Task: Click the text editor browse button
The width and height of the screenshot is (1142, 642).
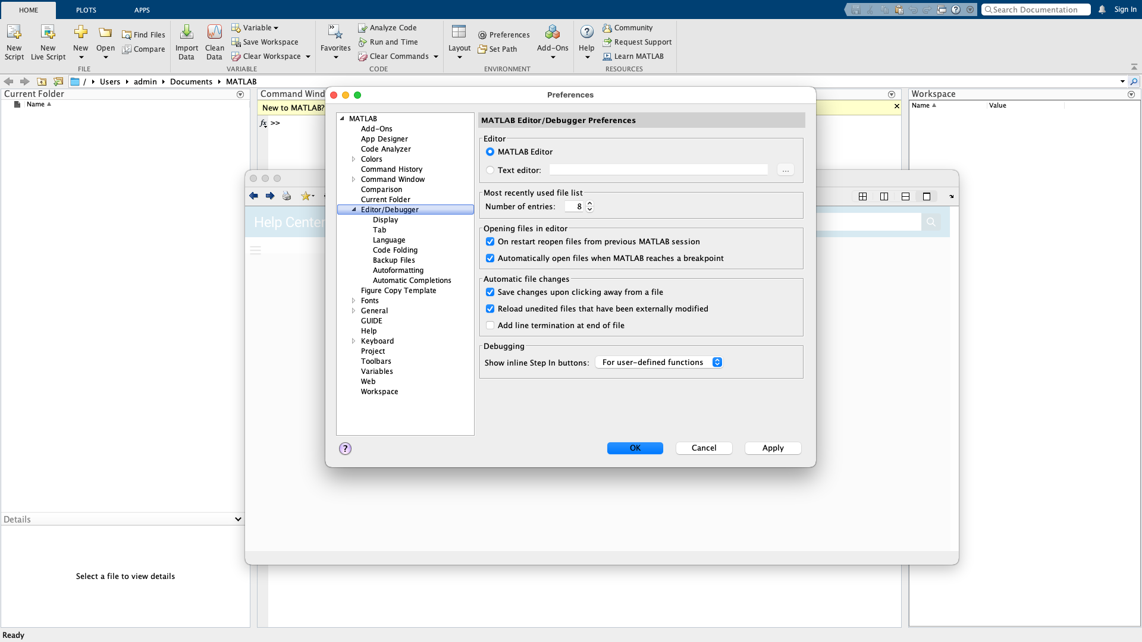Action: 785,170
